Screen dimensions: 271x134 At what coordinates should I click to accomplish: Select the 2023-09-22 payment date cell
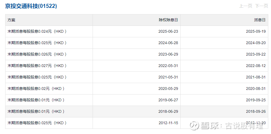click(x=256, y=54)
